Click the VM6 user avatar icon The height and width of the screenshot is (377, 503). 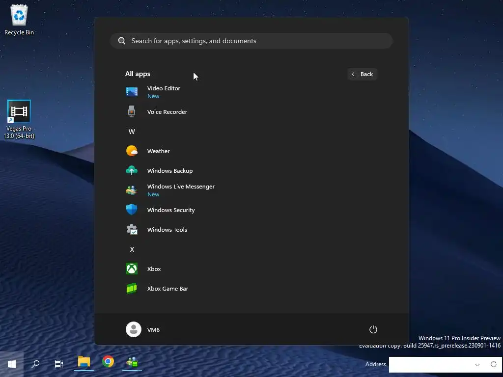[134, 329]
